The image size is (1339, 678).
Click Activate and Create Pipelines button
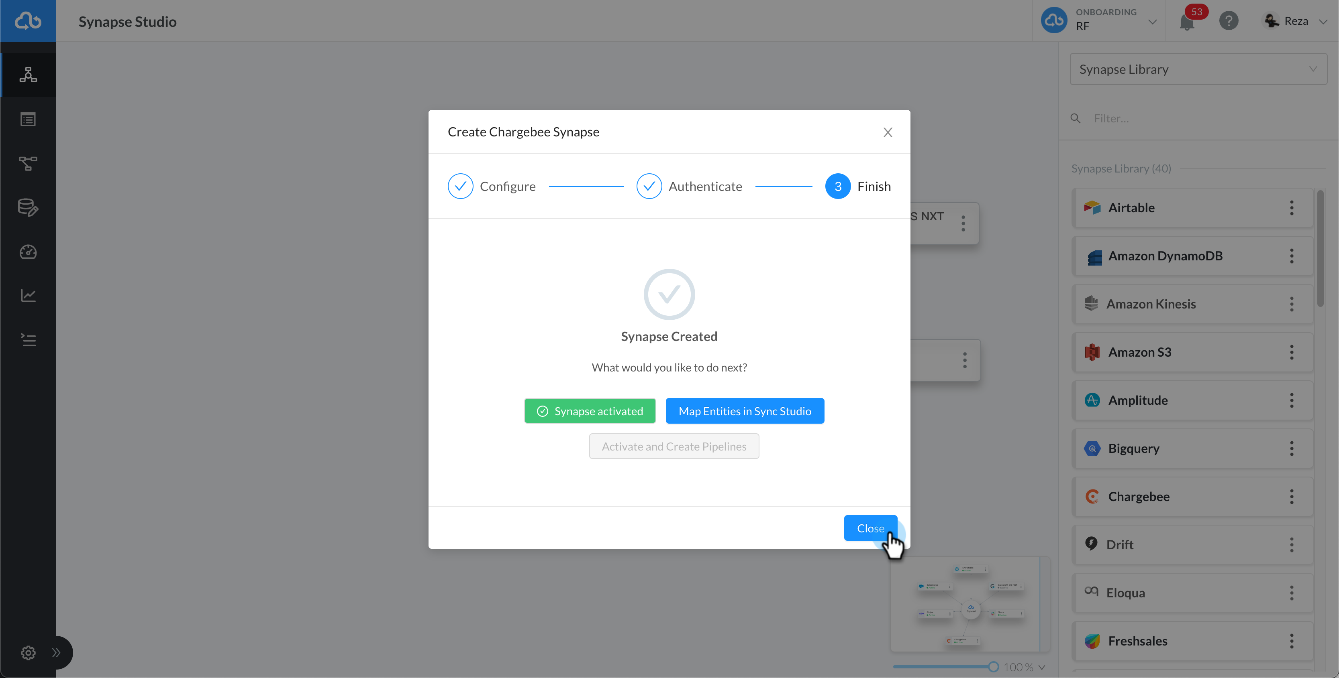(x=674, y=447)
